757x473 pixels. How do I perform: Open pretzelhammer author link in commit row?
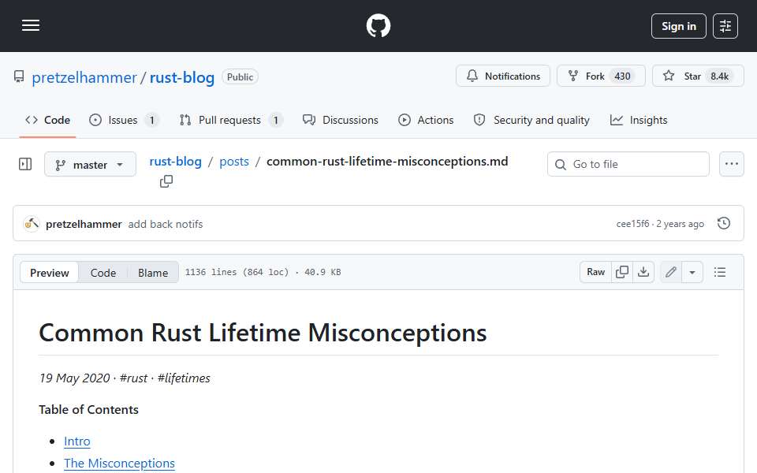[x=84, y=224]
